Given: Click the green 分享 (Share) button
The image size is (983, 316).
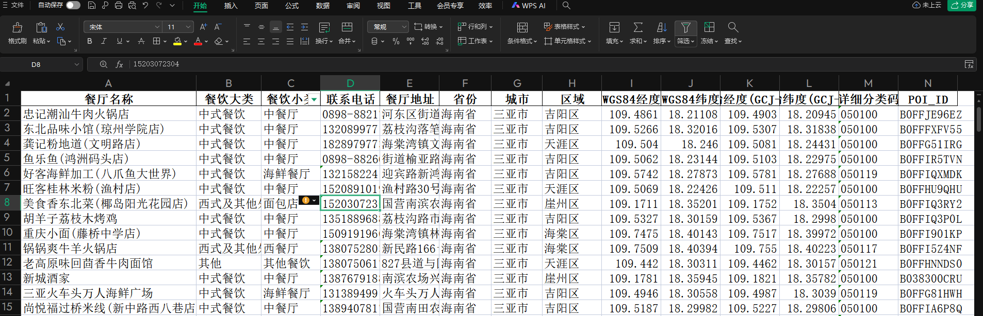Looking at the screenshot, I should (x=962, y=5).
